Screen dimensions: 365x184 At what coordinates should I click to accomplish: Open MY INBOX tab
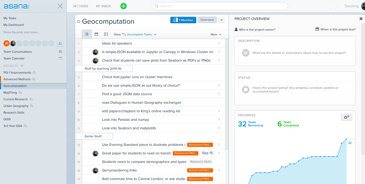click(x=104, y=6)
